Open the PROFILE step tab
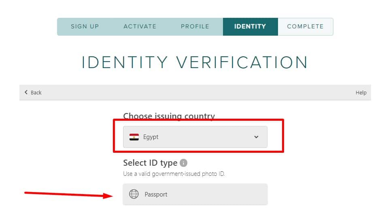 click(195, 27)
